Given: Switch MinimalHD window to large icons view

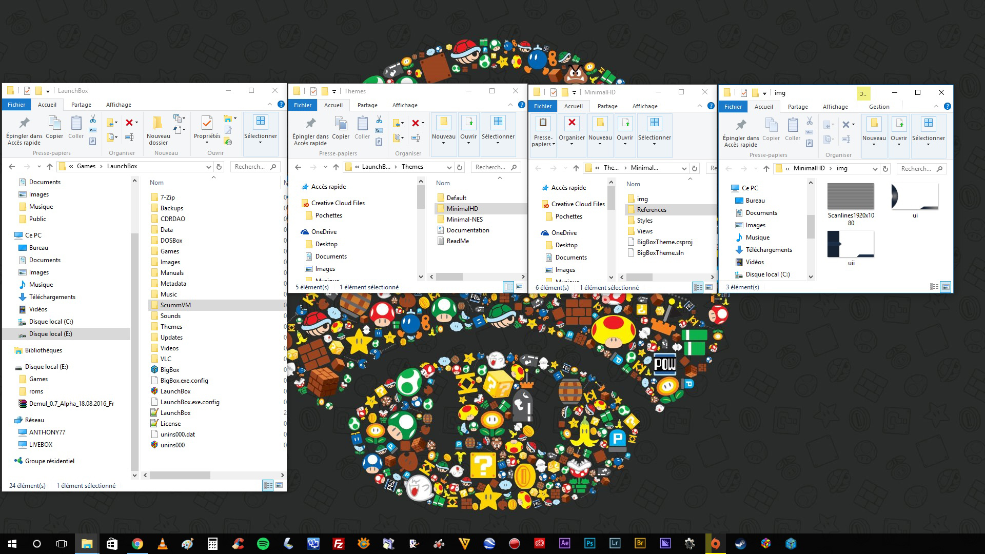Looking at the screenshot, I should 710,287.
